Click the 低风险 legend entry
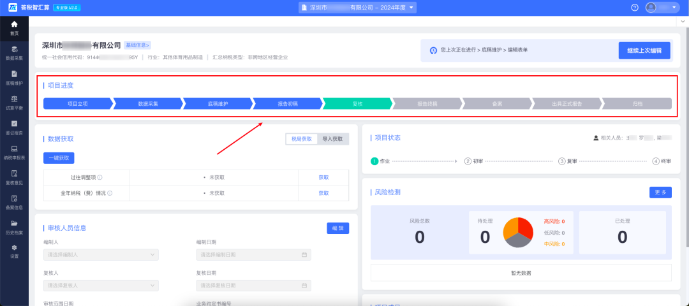The width and height of the screenshot is (689, 306). 554,233
